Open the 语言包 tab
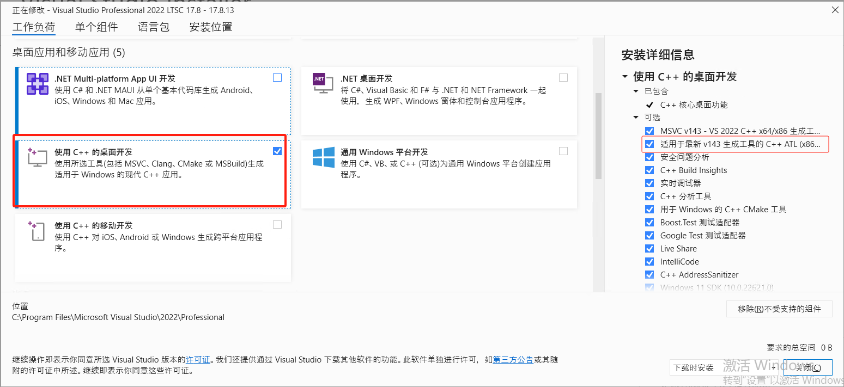Image resolution: width=844 pixels, height=387 pixels. tap(154, 27)
